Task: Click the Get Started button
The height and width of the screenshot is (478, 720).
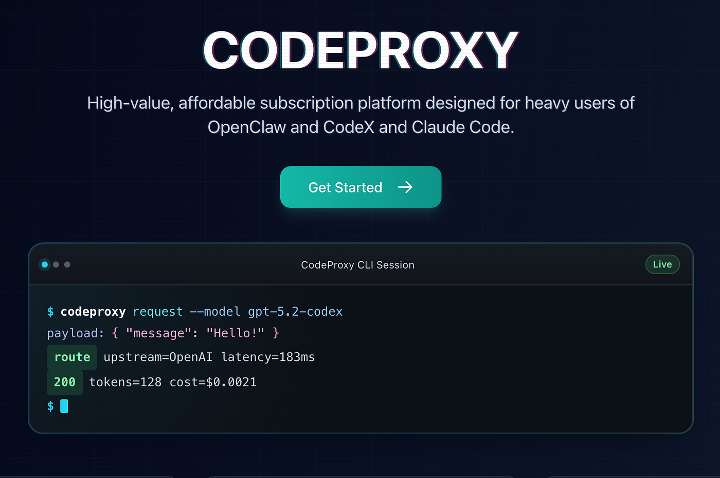Action: (361, 187)
